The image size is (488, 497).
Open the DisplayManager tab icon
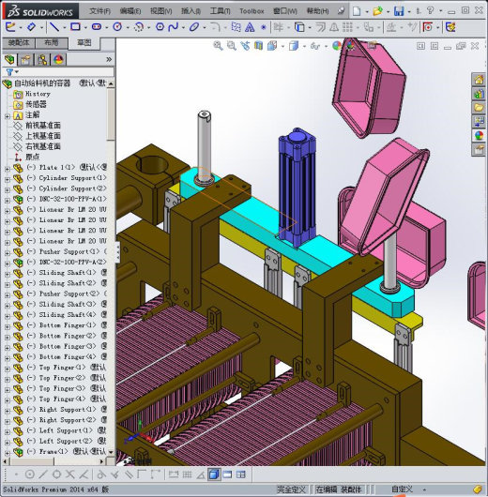pyautogui.click(x=58, y=60)
